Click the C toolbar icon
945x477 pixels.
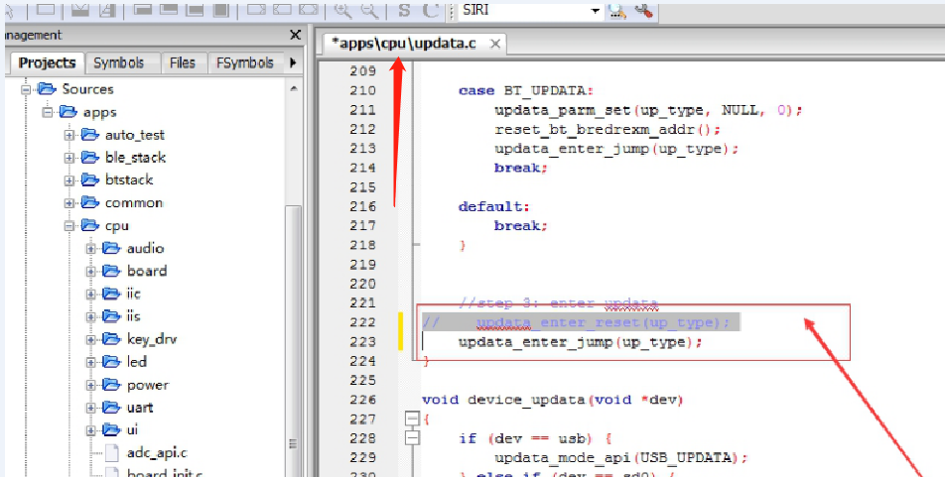[x=431, y=10]
